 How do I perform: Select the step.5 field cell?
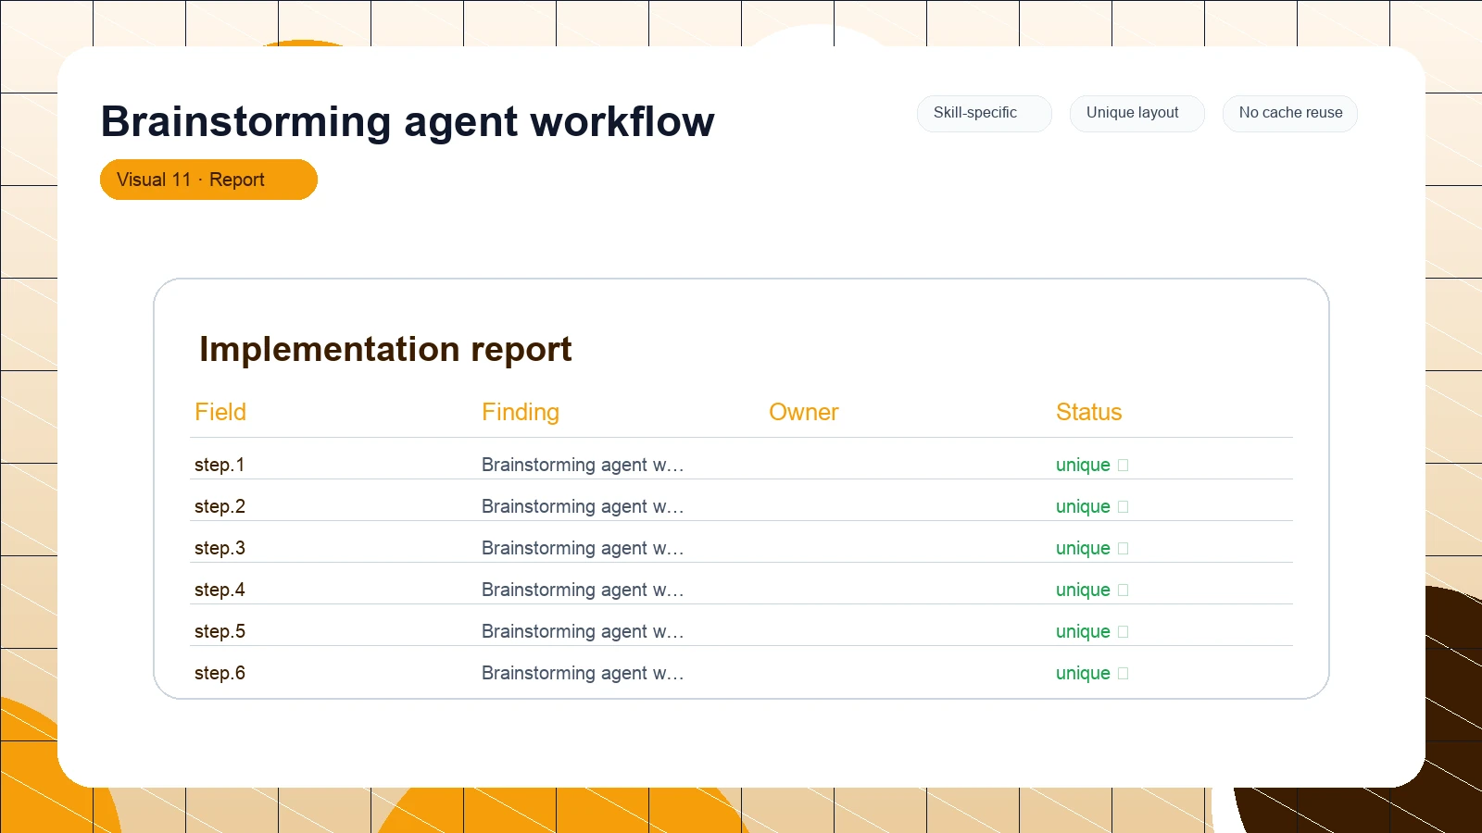point(220,631)
